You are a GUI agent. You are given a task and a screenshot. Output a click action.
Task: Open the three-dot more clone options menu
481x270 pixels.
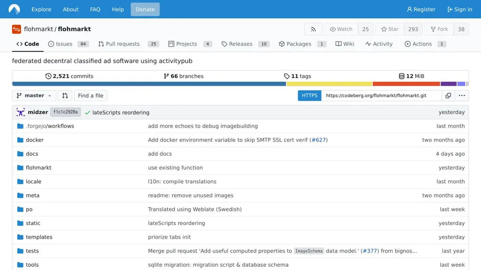tap(462, 96)
